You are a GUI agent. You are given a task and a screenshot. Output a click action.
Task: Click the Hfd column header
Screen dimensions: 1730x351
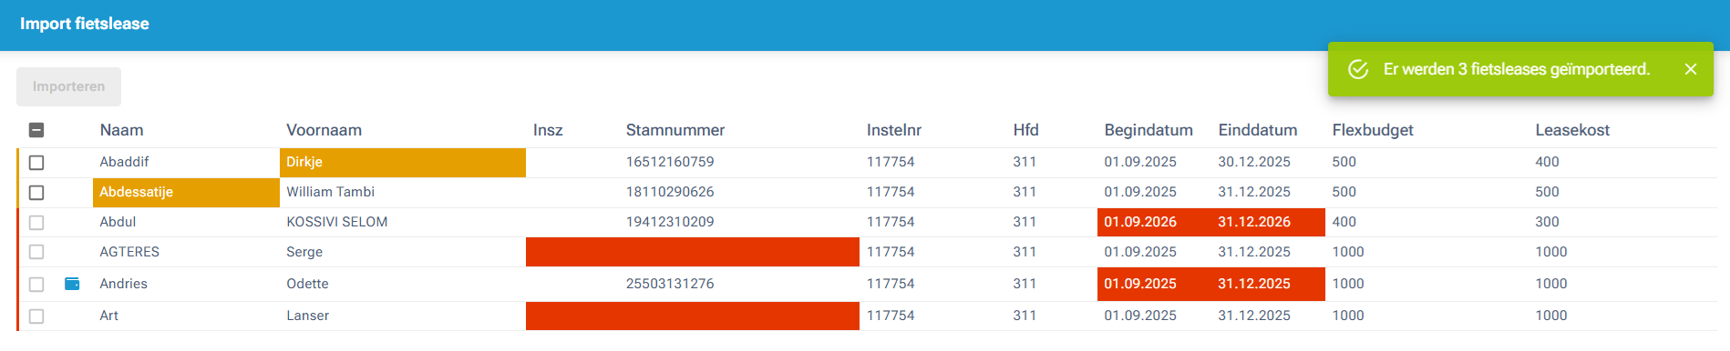click(1025, 130)
